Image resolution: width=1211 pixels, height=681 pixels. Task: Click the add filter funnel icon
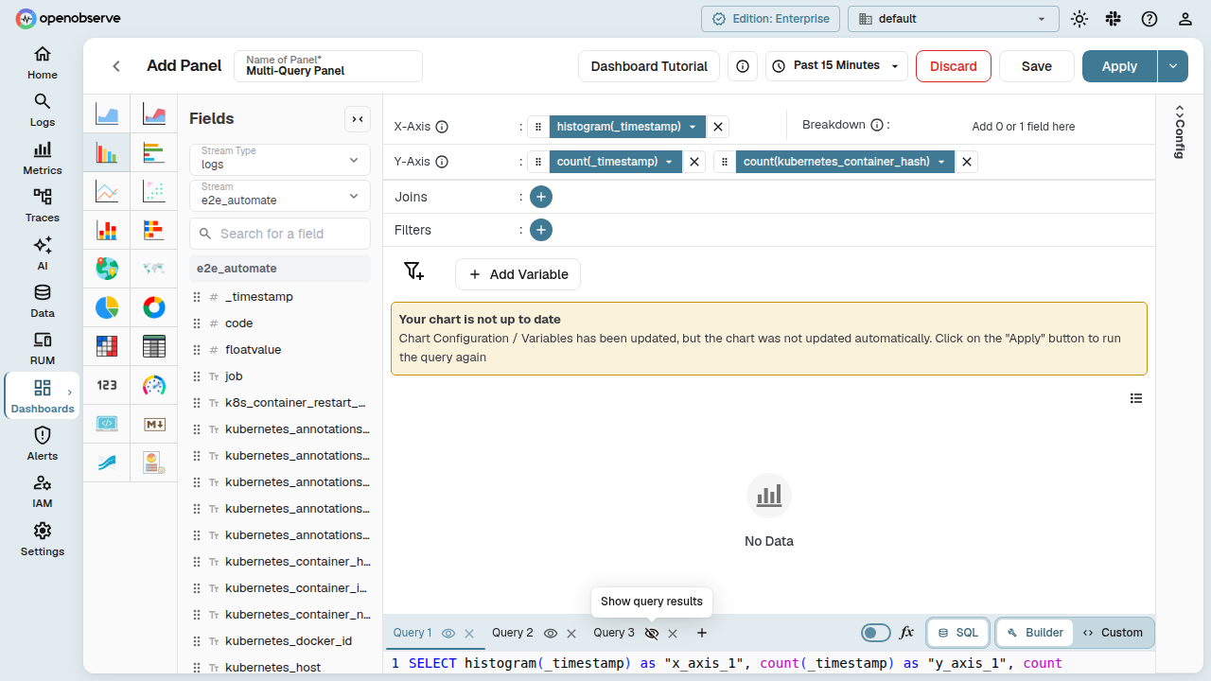coord(413,272)
